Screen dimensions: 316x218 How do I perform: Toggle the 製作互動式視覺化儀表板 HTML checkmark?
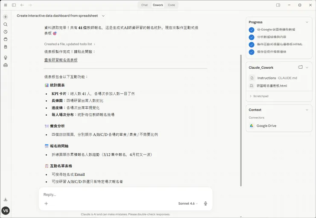tap(252, 45)
